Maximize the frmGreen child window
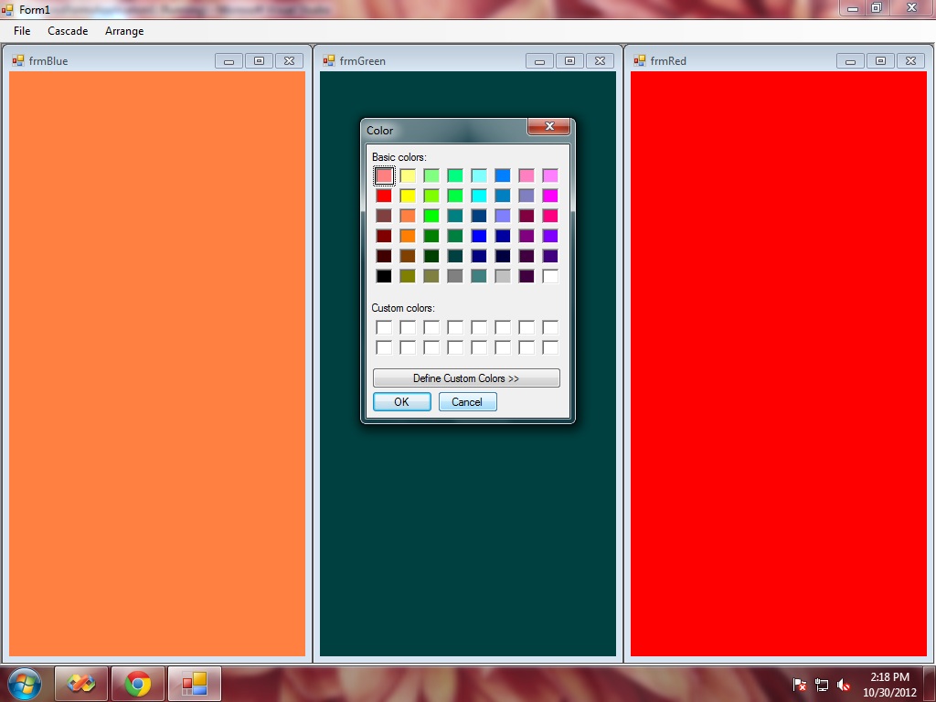 pos(570,61)
